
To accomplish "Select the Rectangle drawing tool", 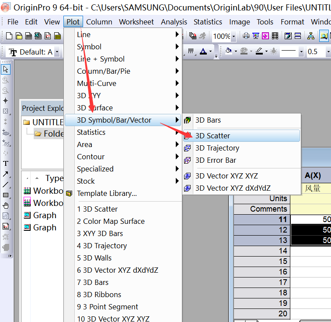I will pos(6,195).
